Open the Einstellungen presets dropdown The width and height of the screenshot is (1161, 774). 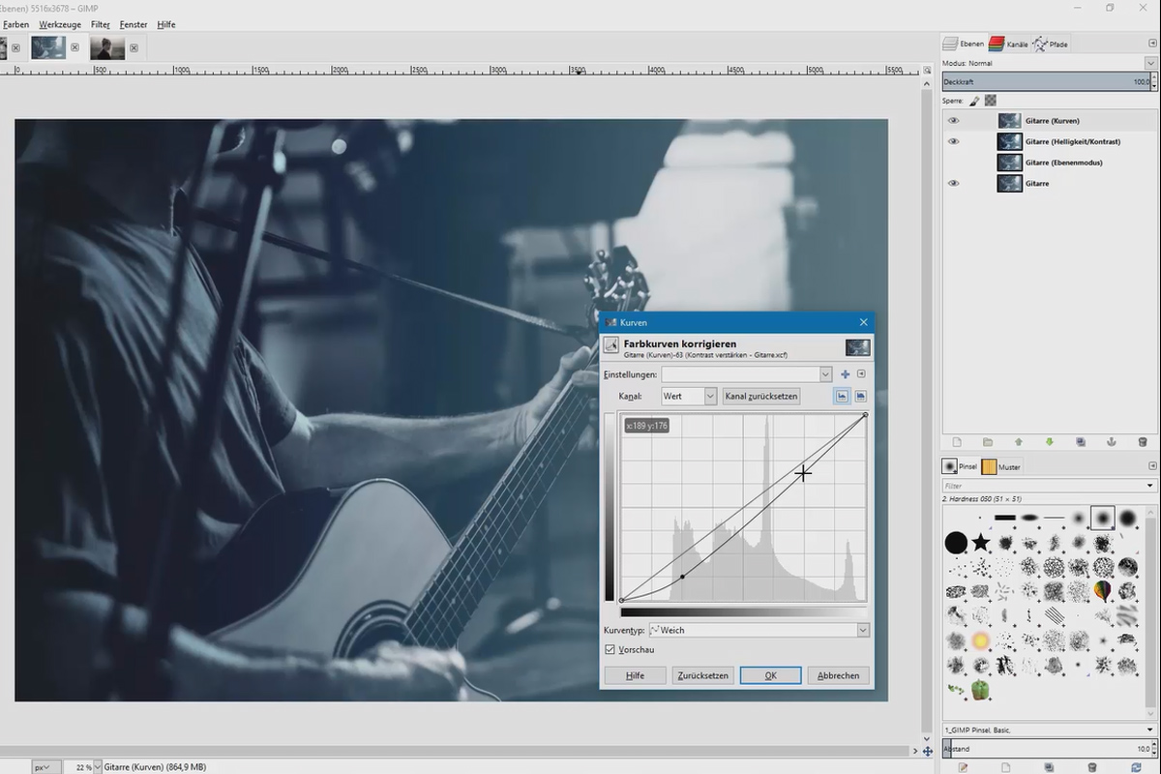(x=746, y=374)
